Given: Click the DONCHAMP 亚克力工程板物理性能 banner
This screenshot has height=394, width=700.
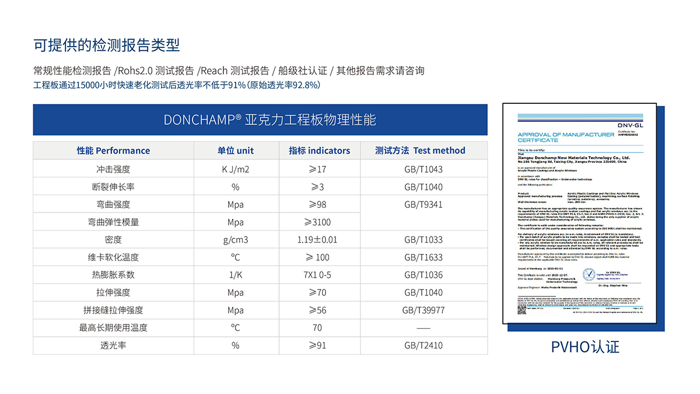Looking at the screenshot, I should pos(260,120).
